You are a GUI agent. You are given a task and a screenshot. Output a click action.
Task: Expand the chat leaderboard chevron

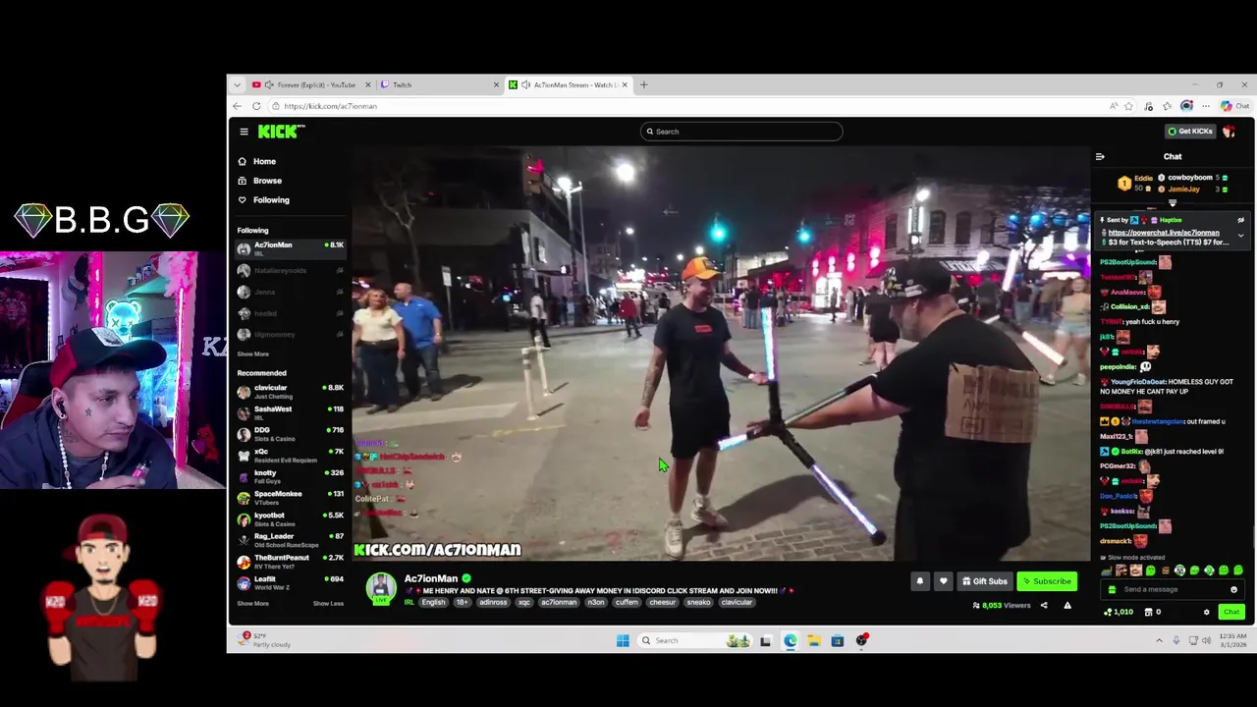pyautogui.click(x=1173, y=203)
